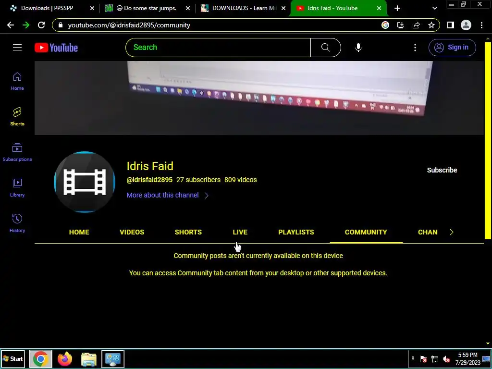Close the Idris Faid - YouTube tab
This screenshot has height=369, width=492.
point(379,8)
